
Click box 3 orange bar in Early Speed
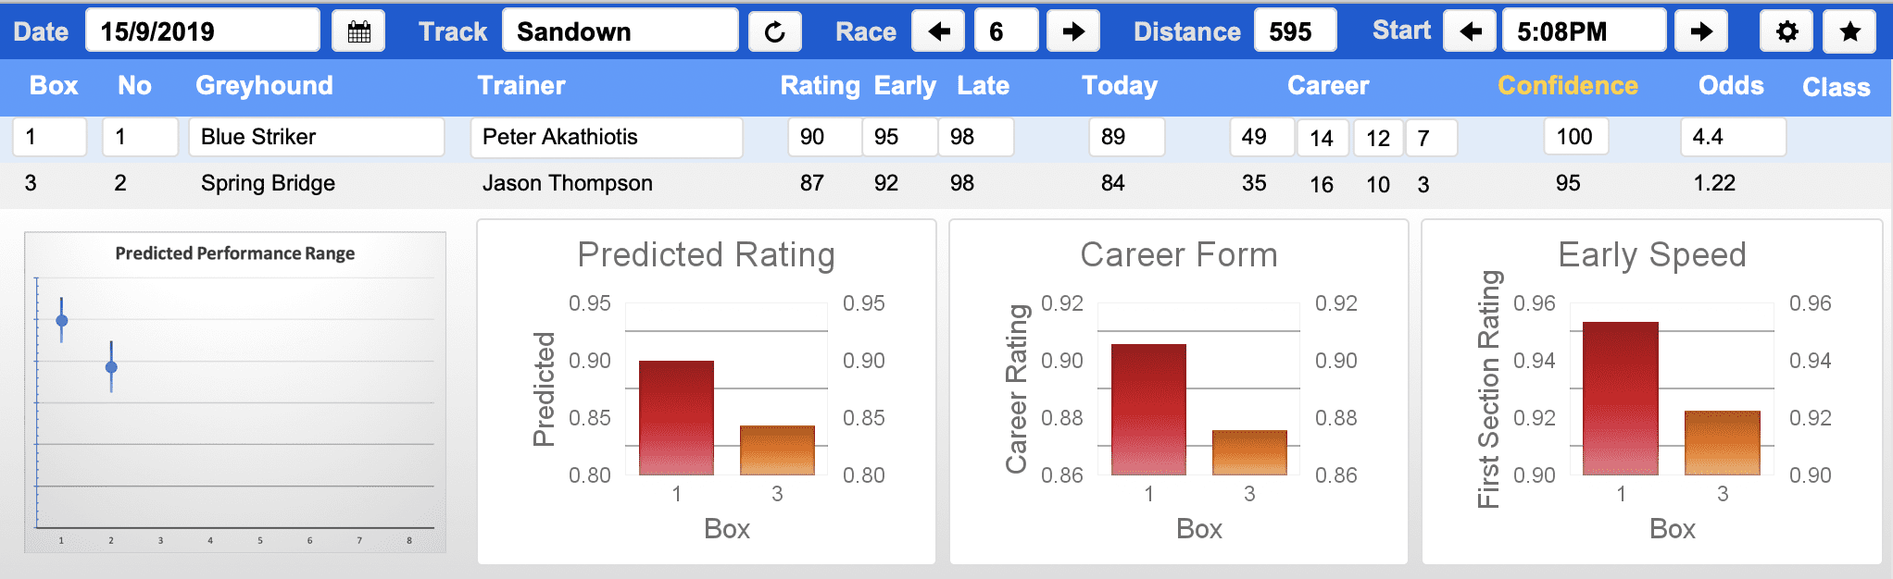1722,443
